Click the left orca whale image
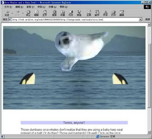Screen dimensions: 152x139 pos(27,79)
